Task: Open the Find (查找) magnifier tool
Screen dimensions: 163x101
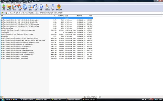Action: [x=30, y=8]
